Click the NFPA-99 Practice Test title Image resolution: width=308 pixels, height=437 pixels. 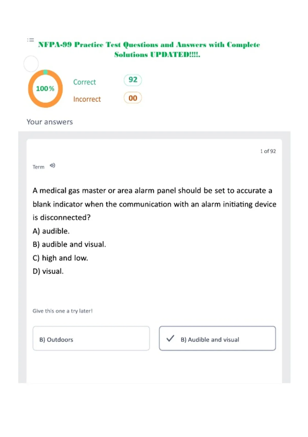click(x=149, y=50)
